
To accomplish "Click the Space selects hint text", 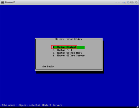I will tap(29, 105).
